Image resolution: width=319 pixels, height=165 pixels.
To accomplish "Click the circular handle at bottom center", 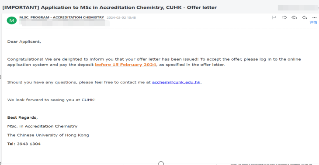I will click(161, 163).
